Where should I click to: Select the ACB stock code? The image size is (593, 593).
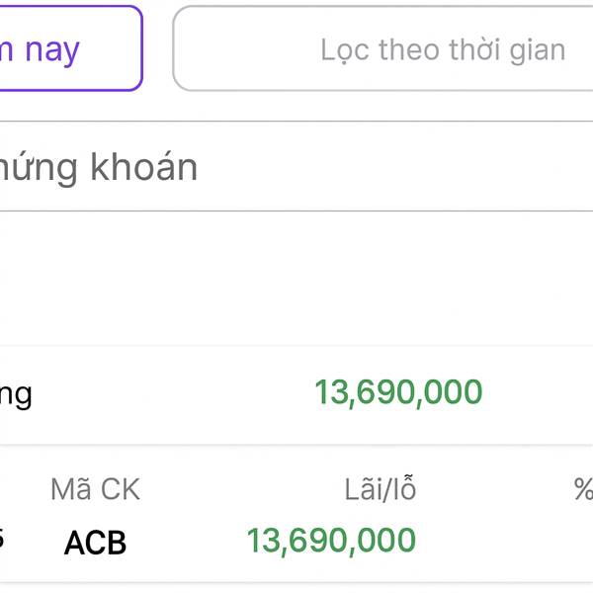click(95, 543)
